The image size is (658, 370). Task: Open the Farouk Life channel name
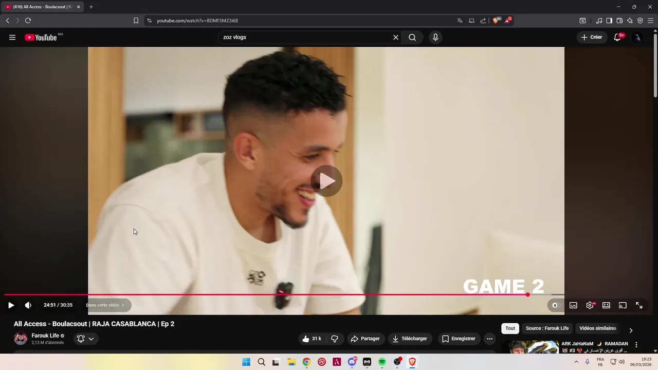tap(45, 336)
